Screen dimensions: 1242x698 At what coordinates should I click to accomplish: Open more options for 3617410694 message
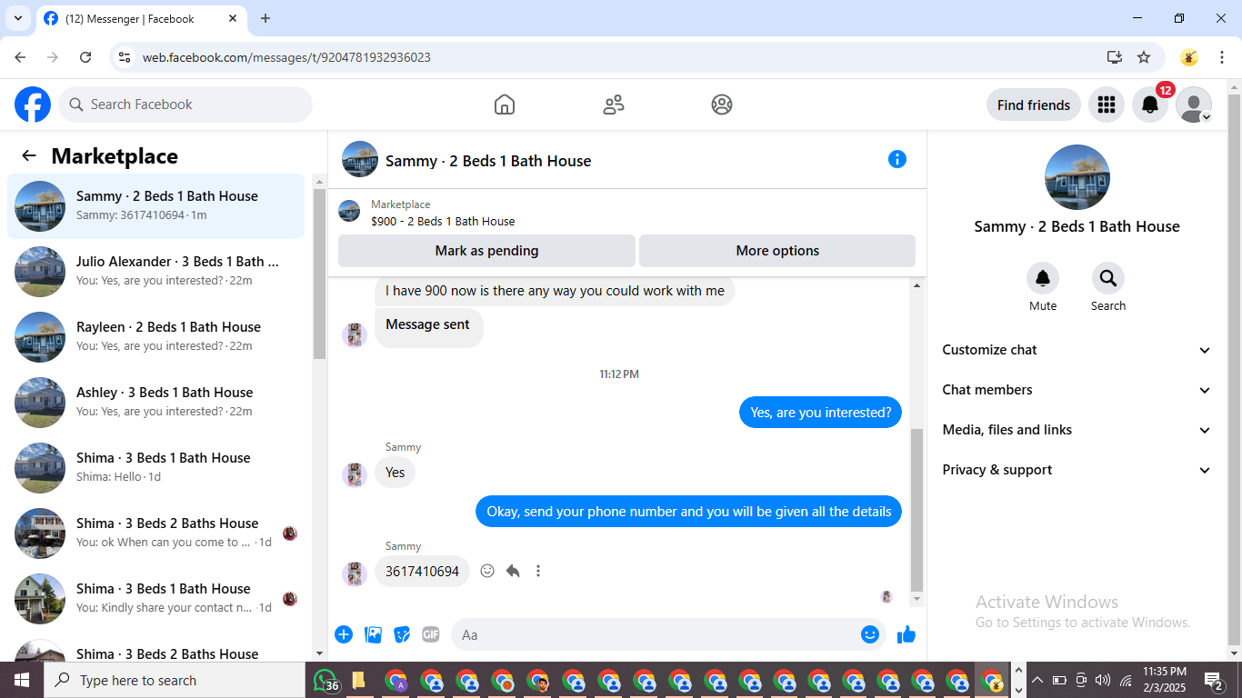(538, 571)
